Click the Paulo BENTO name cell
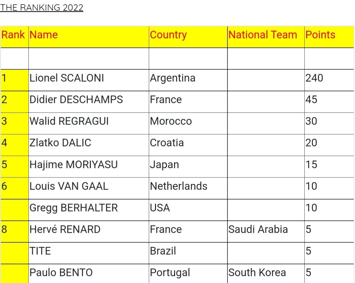This screenshot has width=355, height=283. (61, 273)
